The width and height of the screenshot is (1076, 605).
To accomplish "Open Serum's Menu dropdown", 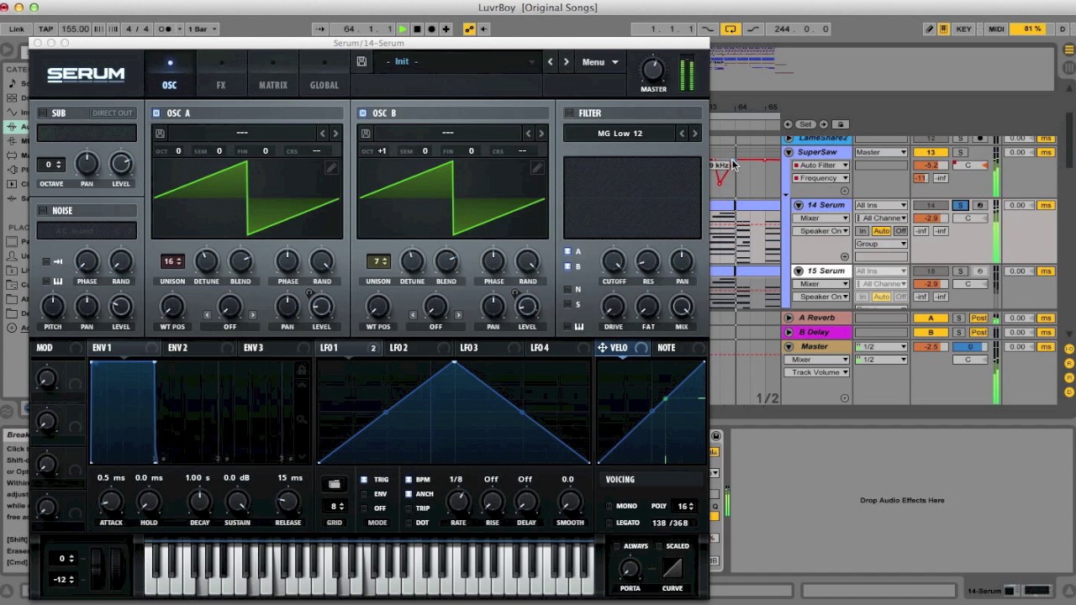I will coord(600,61).
